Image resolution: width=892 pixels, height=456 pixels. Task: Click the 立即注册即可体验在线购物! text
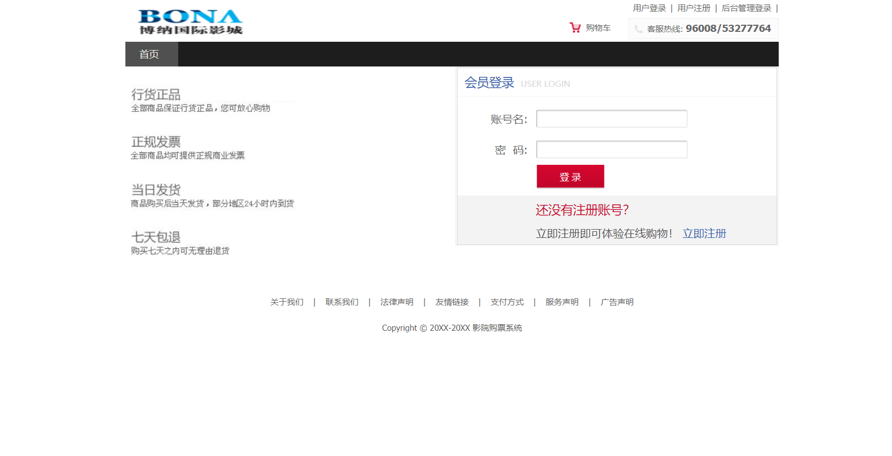[604, 233]
